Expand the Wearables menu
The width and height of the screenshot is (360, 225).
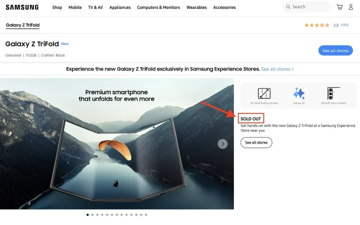[x=197, y=8]
